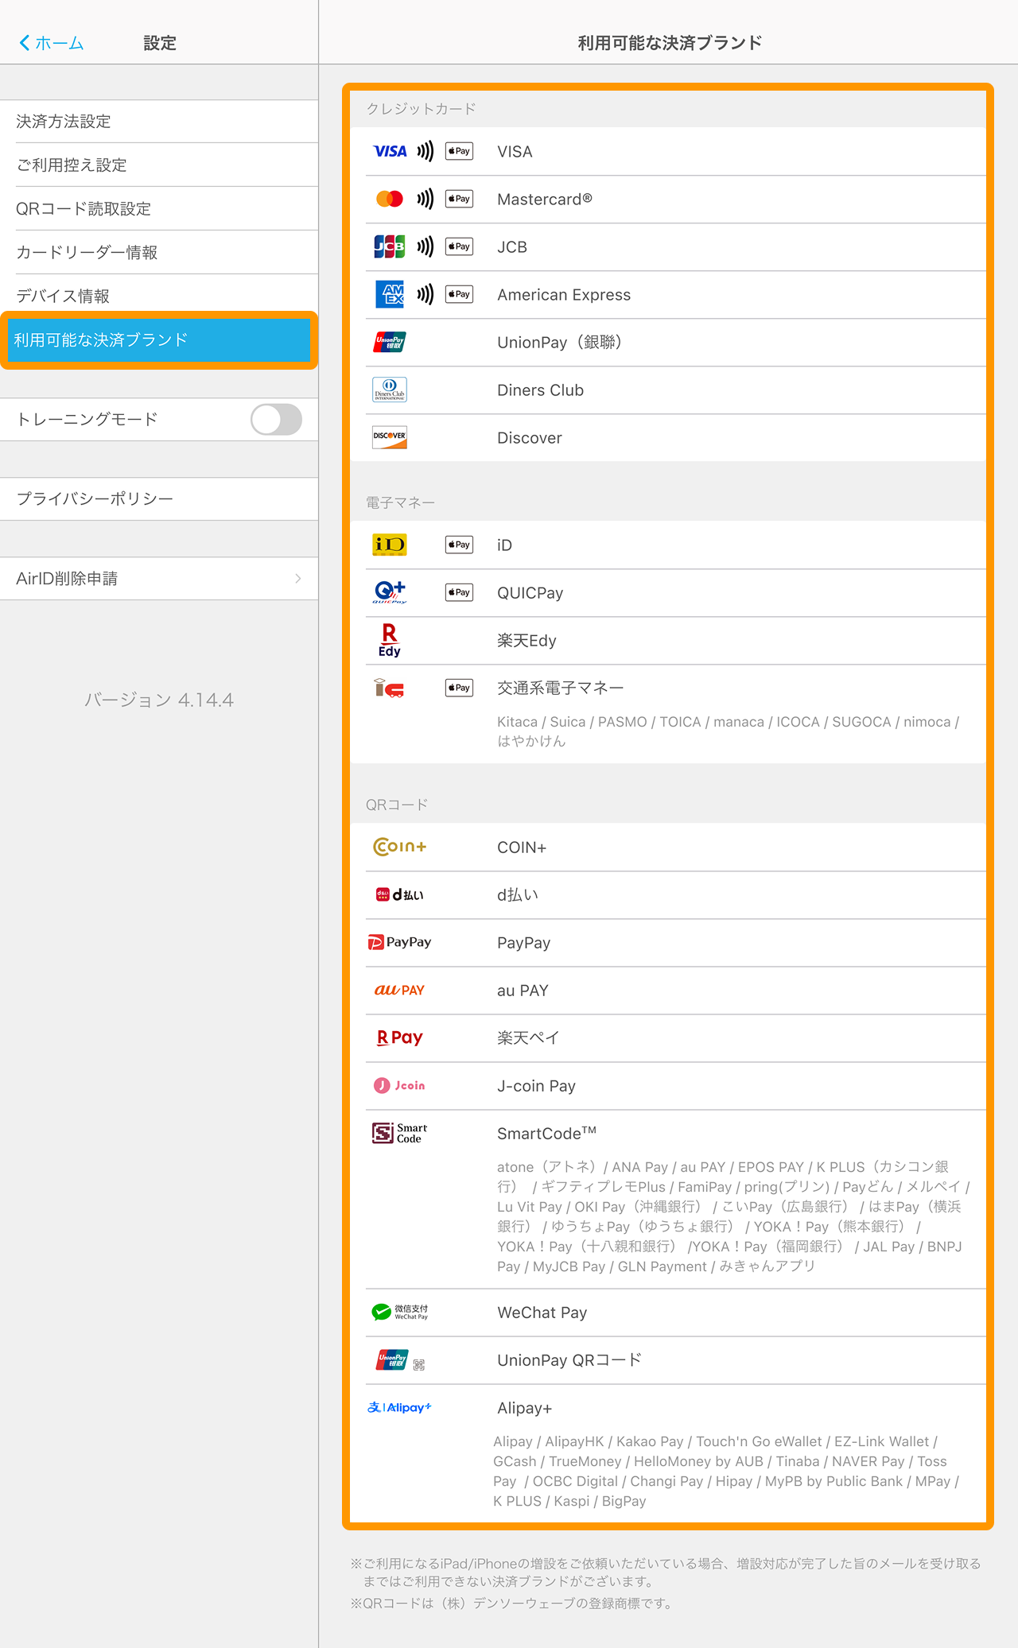Viewport: 1018px width, 1648px height.
Task: Click the Mastercard logo icon
Action: [x=390, y=199]
